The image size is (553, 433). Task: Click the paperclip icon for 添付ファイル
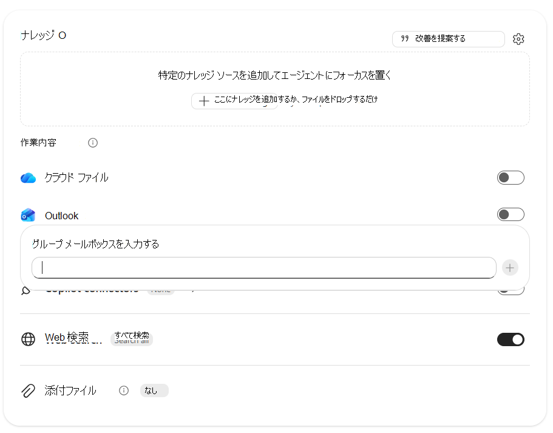(28, 390)
